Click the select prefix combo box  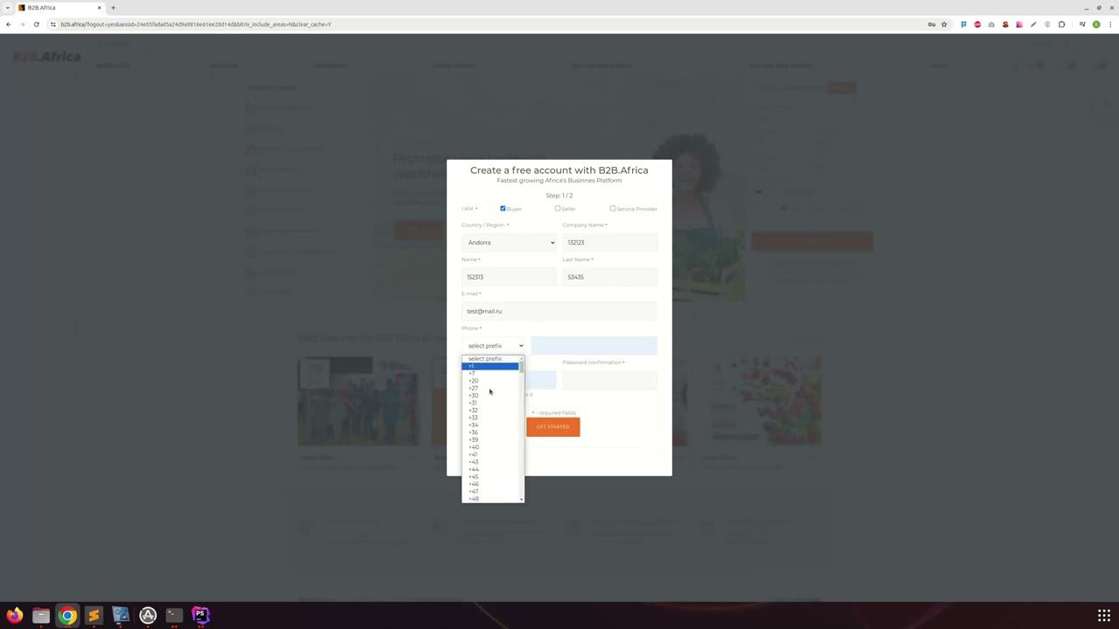(493, 346)
